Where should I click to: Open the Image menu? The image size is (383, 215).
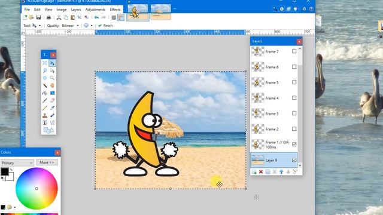62,10
